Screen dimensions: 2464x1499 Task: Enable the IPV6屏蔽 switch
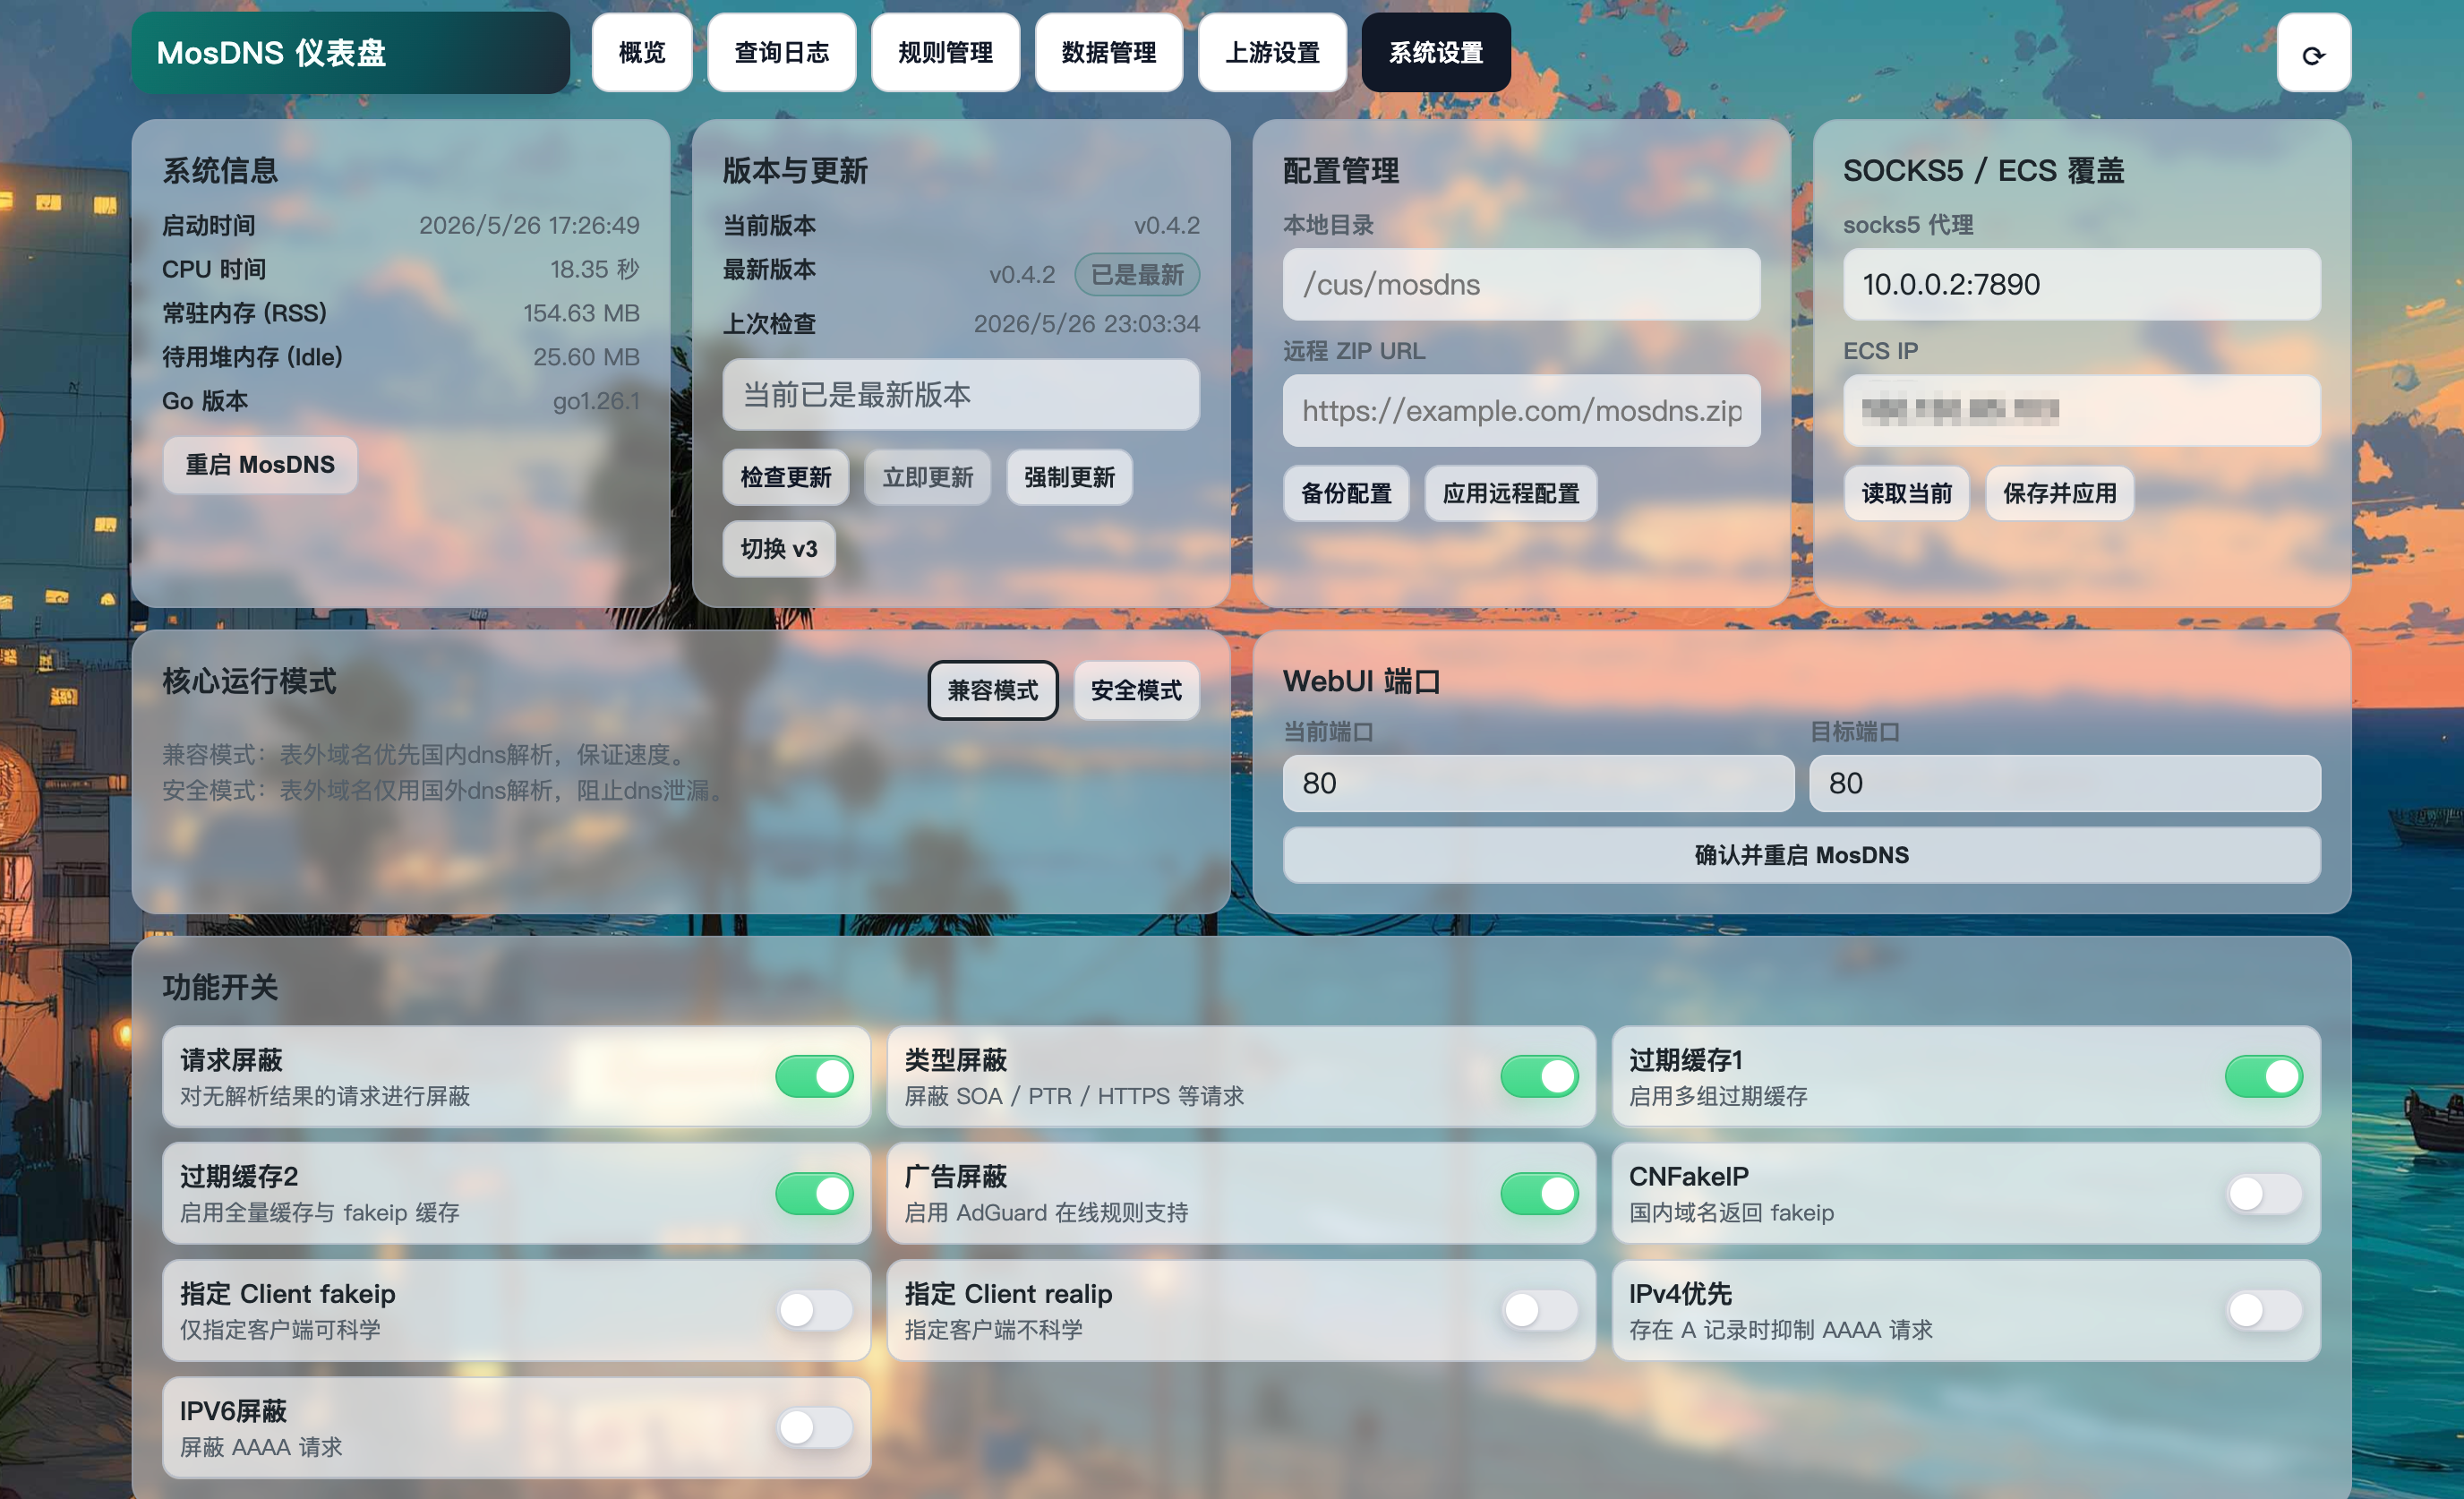(814, 1428)
